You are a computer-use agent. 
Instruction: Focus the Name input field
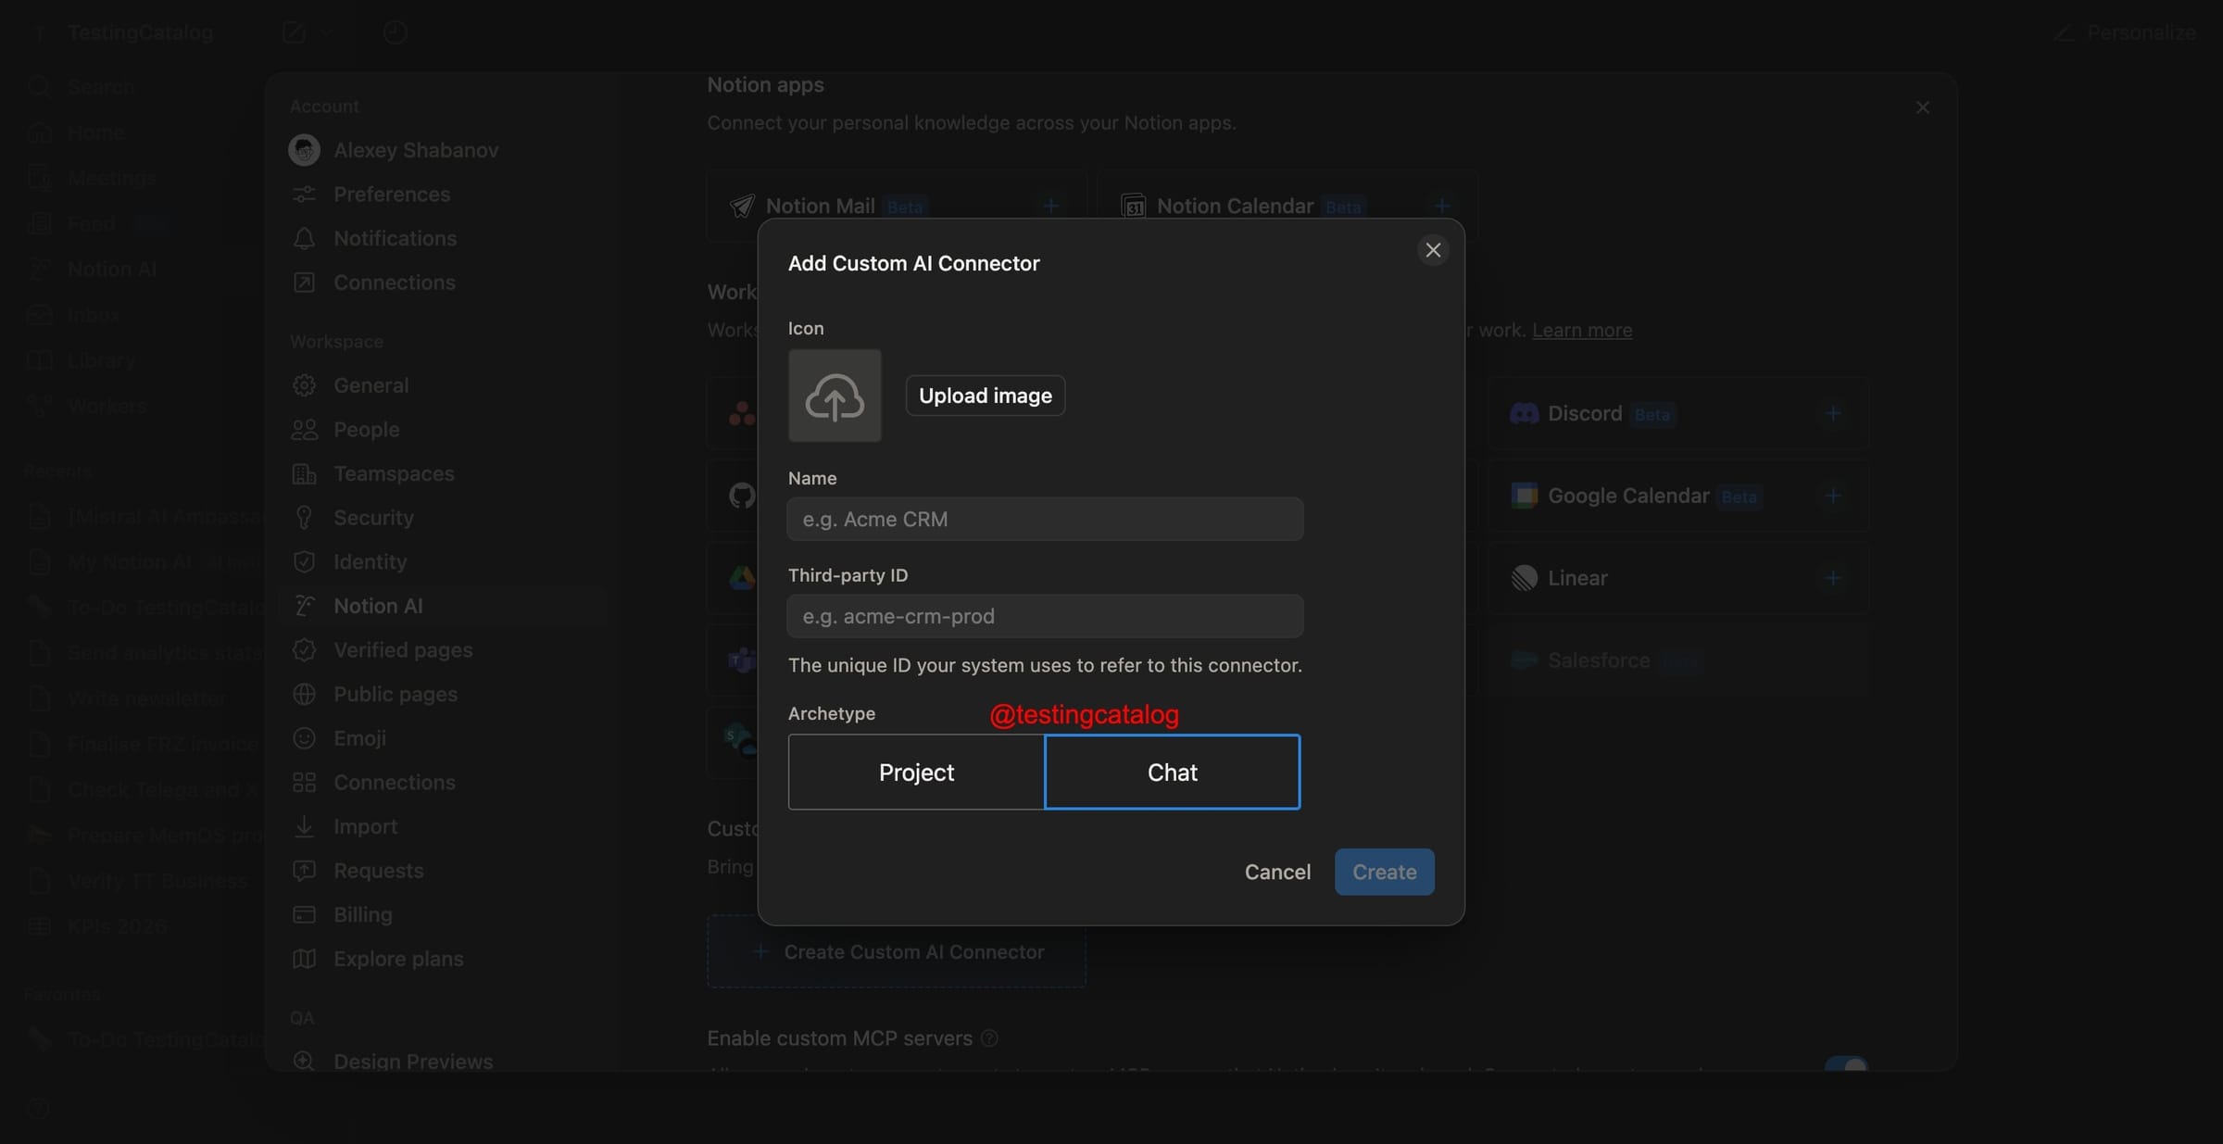pyautogui.click(x=1045, y=519)
